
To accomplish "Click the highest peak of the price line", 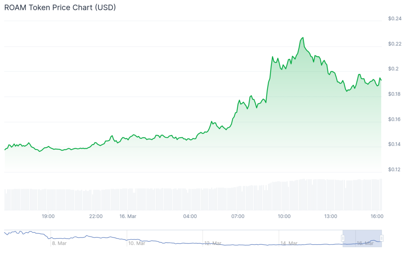I will (303, 38).
